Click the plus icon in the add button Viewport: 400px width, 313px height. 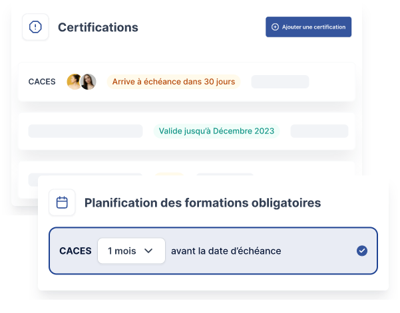(x=275, y=27)
